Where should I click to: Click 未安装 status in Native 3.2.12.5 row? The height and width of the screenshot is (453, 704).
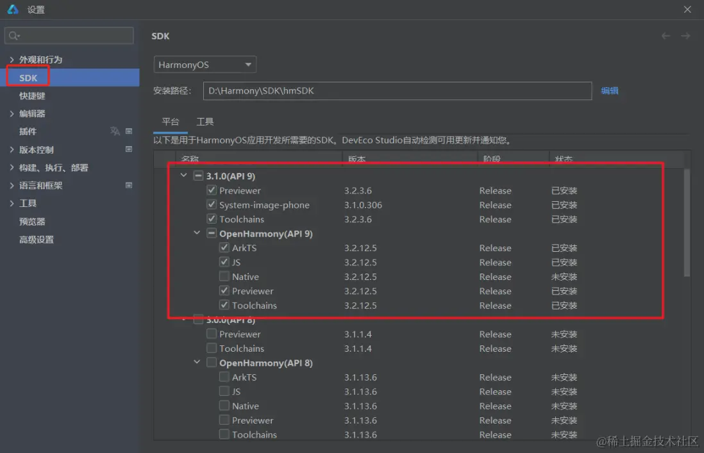tap(564, 277)
